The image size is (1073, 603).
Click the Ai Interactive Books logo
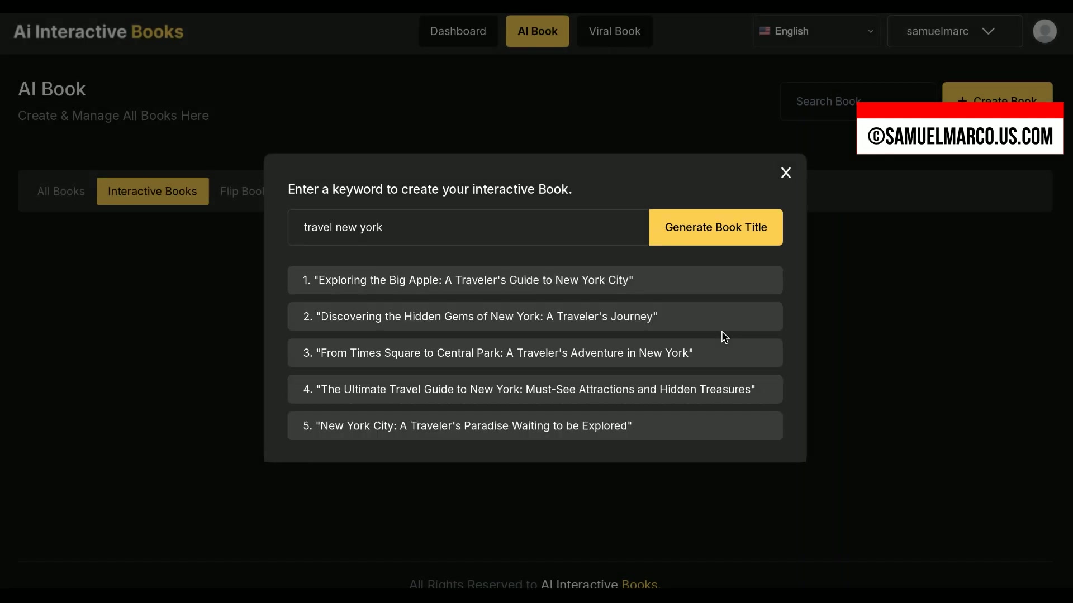click(98, 32)
